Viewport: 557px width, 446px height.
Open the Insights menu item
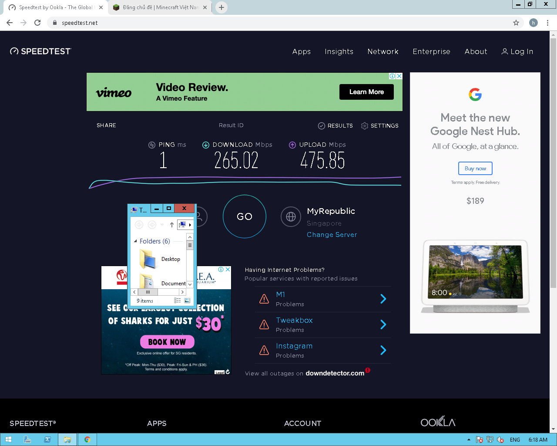click(339, 51)
